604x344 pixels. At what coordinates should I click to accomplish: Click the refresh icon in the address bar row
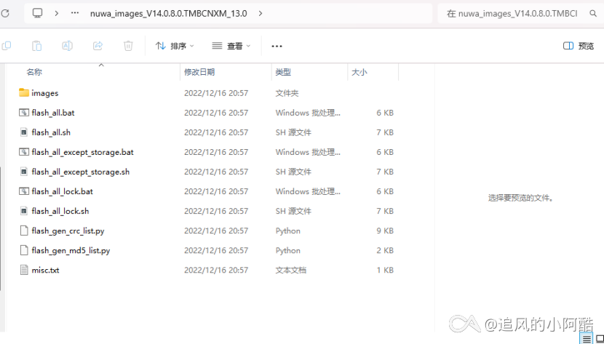point(7,13)
